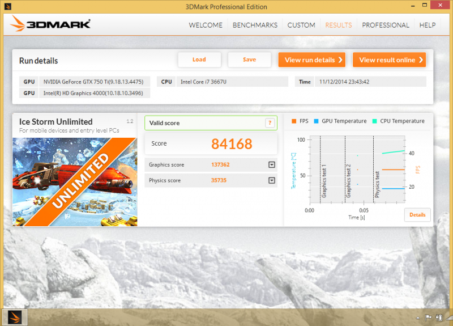
Task: Click the Load button
Action: tap(199, 60)
